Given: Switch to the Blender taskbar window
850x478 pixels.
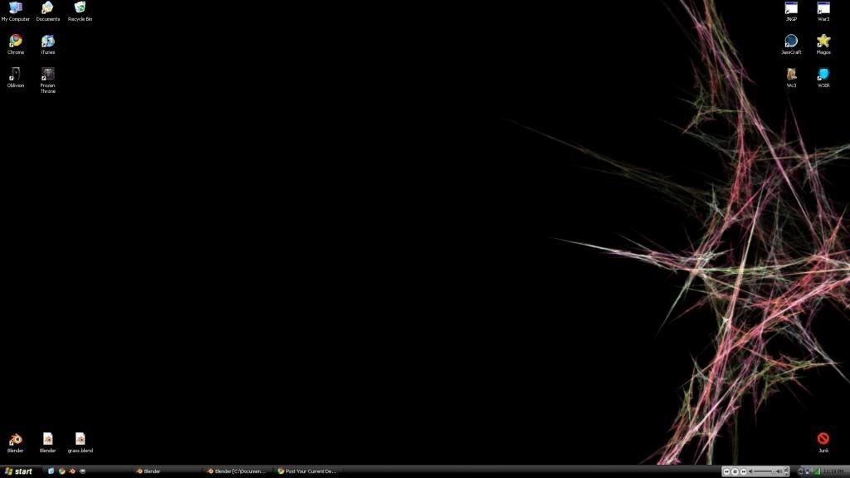Looking at the screenshot, I should pos(166,471).
